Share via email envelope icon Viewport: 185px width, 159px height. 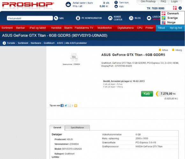coord(70,105)
